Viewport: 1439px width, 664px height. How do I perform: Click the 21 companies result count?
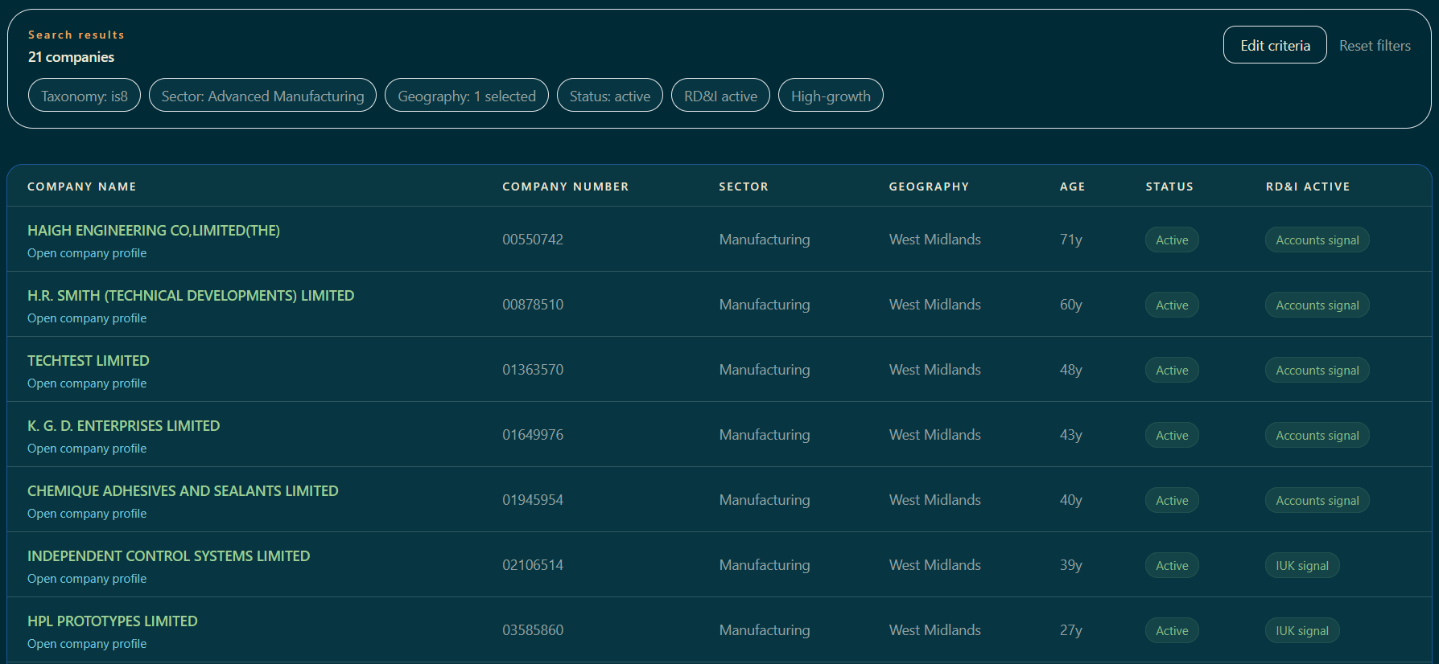click(71, 57)
